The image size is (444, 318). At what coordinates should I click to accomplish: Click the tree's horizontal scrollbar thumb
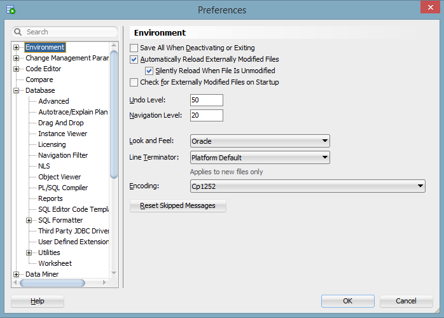[x=43, y=283]
